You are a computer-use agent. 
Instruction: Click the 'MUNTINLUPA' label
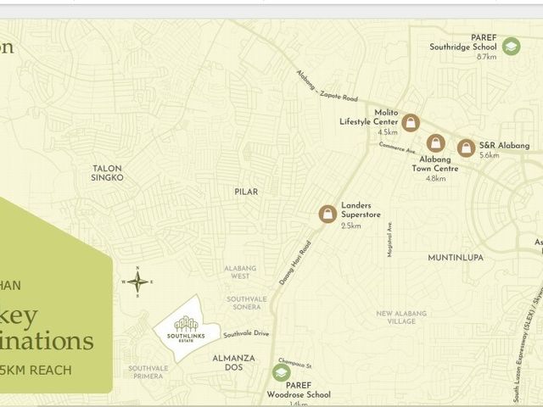[456, 258]
